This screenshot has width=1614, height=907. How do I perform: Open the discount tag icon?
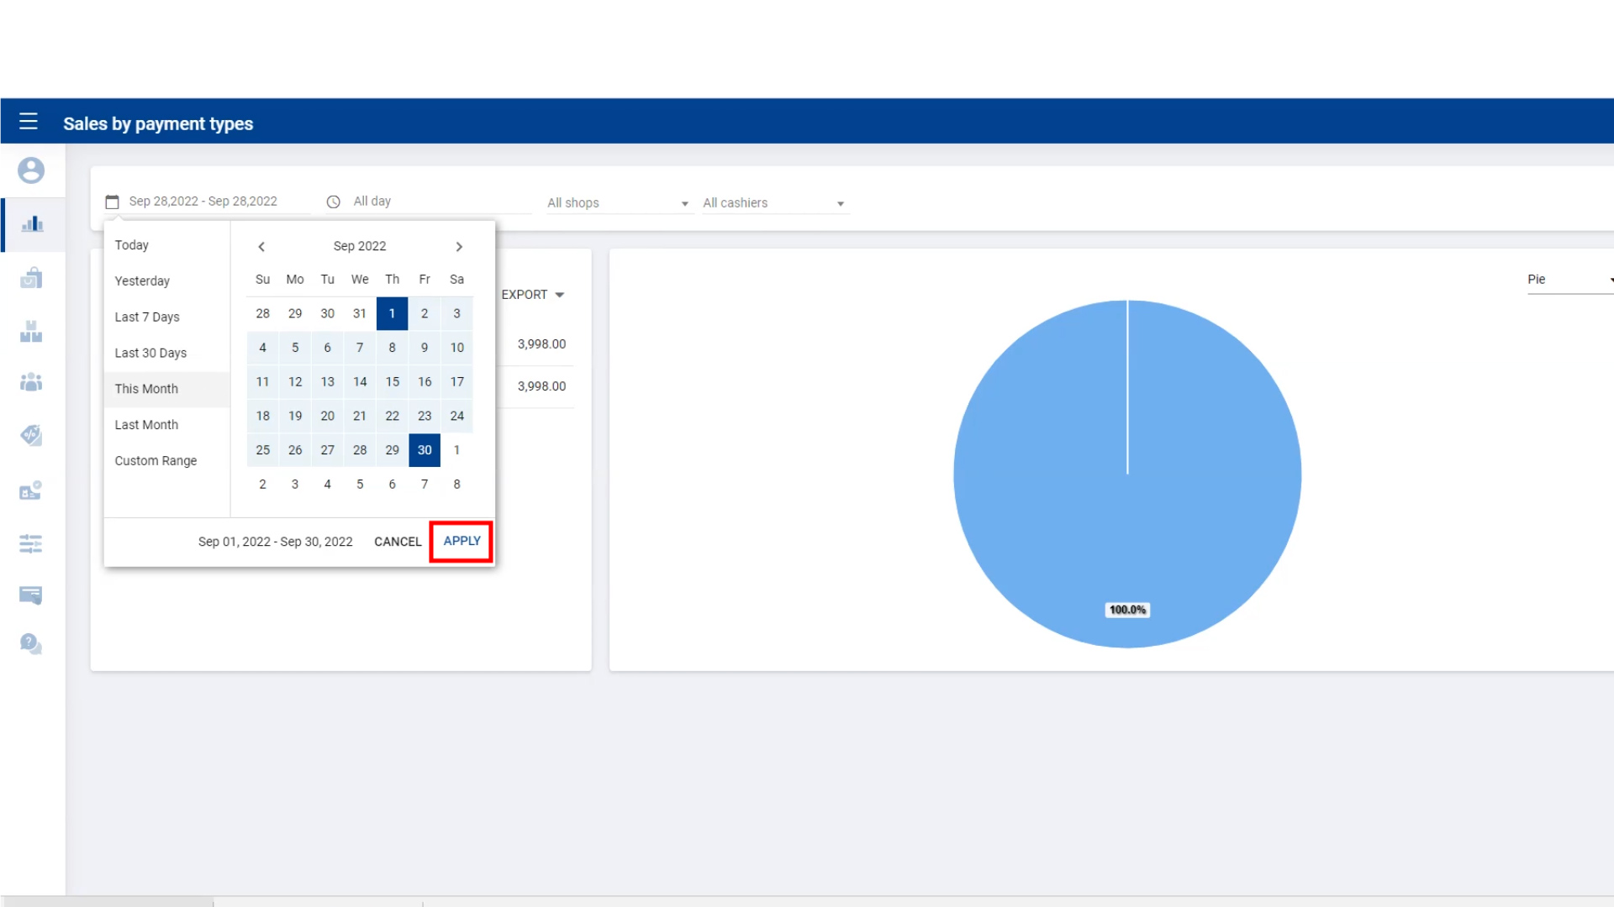tap(31, 435)
